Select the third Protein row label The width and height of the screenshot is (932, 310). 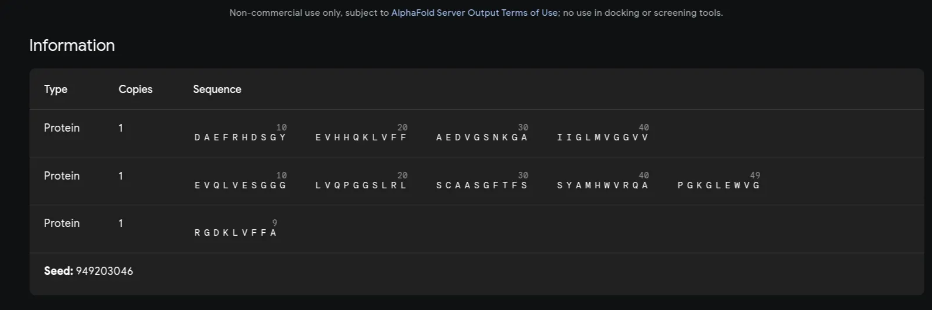click(x=61, y=223)
